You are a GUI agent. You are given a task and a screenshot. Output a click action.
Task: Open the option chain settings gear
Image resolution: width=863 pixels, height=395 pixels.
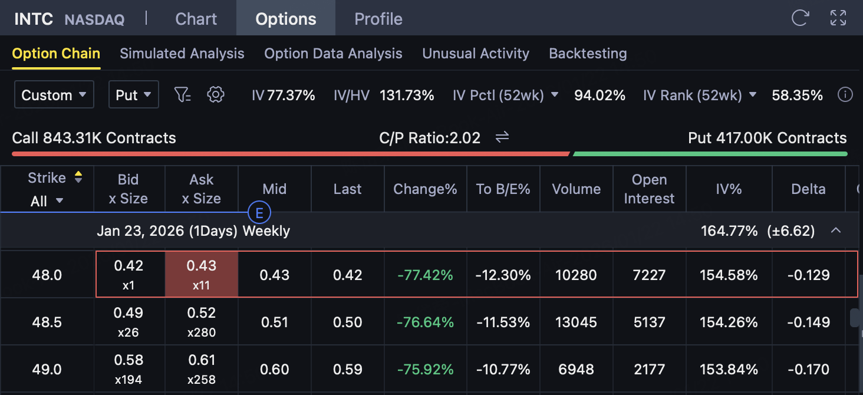[x=216, y=94]
